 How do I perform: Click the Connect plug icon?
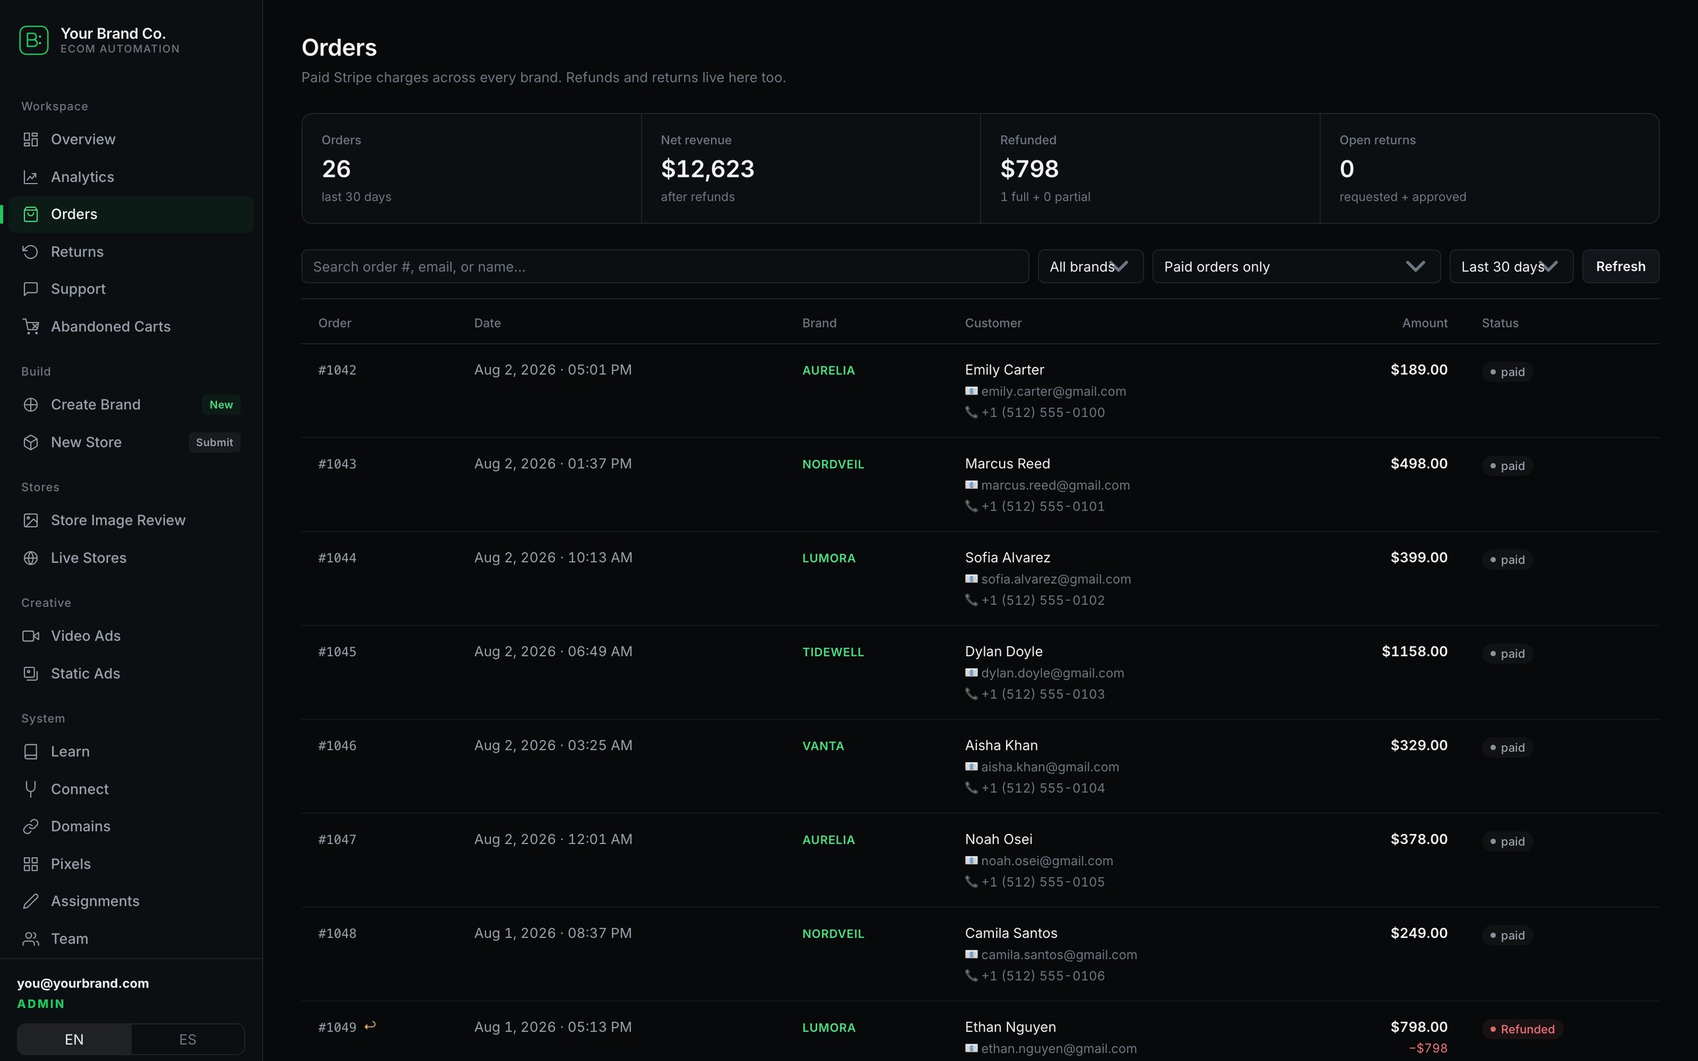30,789
